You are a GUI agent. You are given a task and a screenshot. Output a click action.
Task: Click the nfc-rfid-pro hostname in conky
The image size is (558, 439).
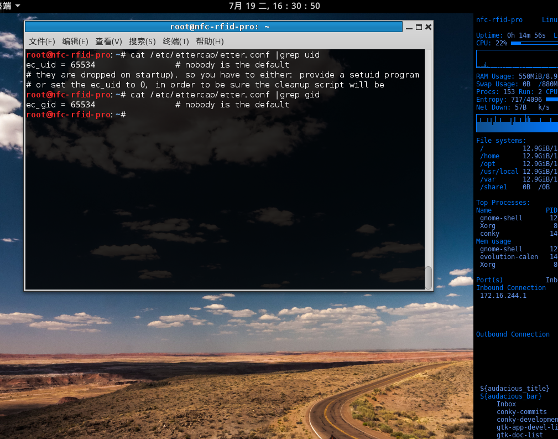point(499,20)
